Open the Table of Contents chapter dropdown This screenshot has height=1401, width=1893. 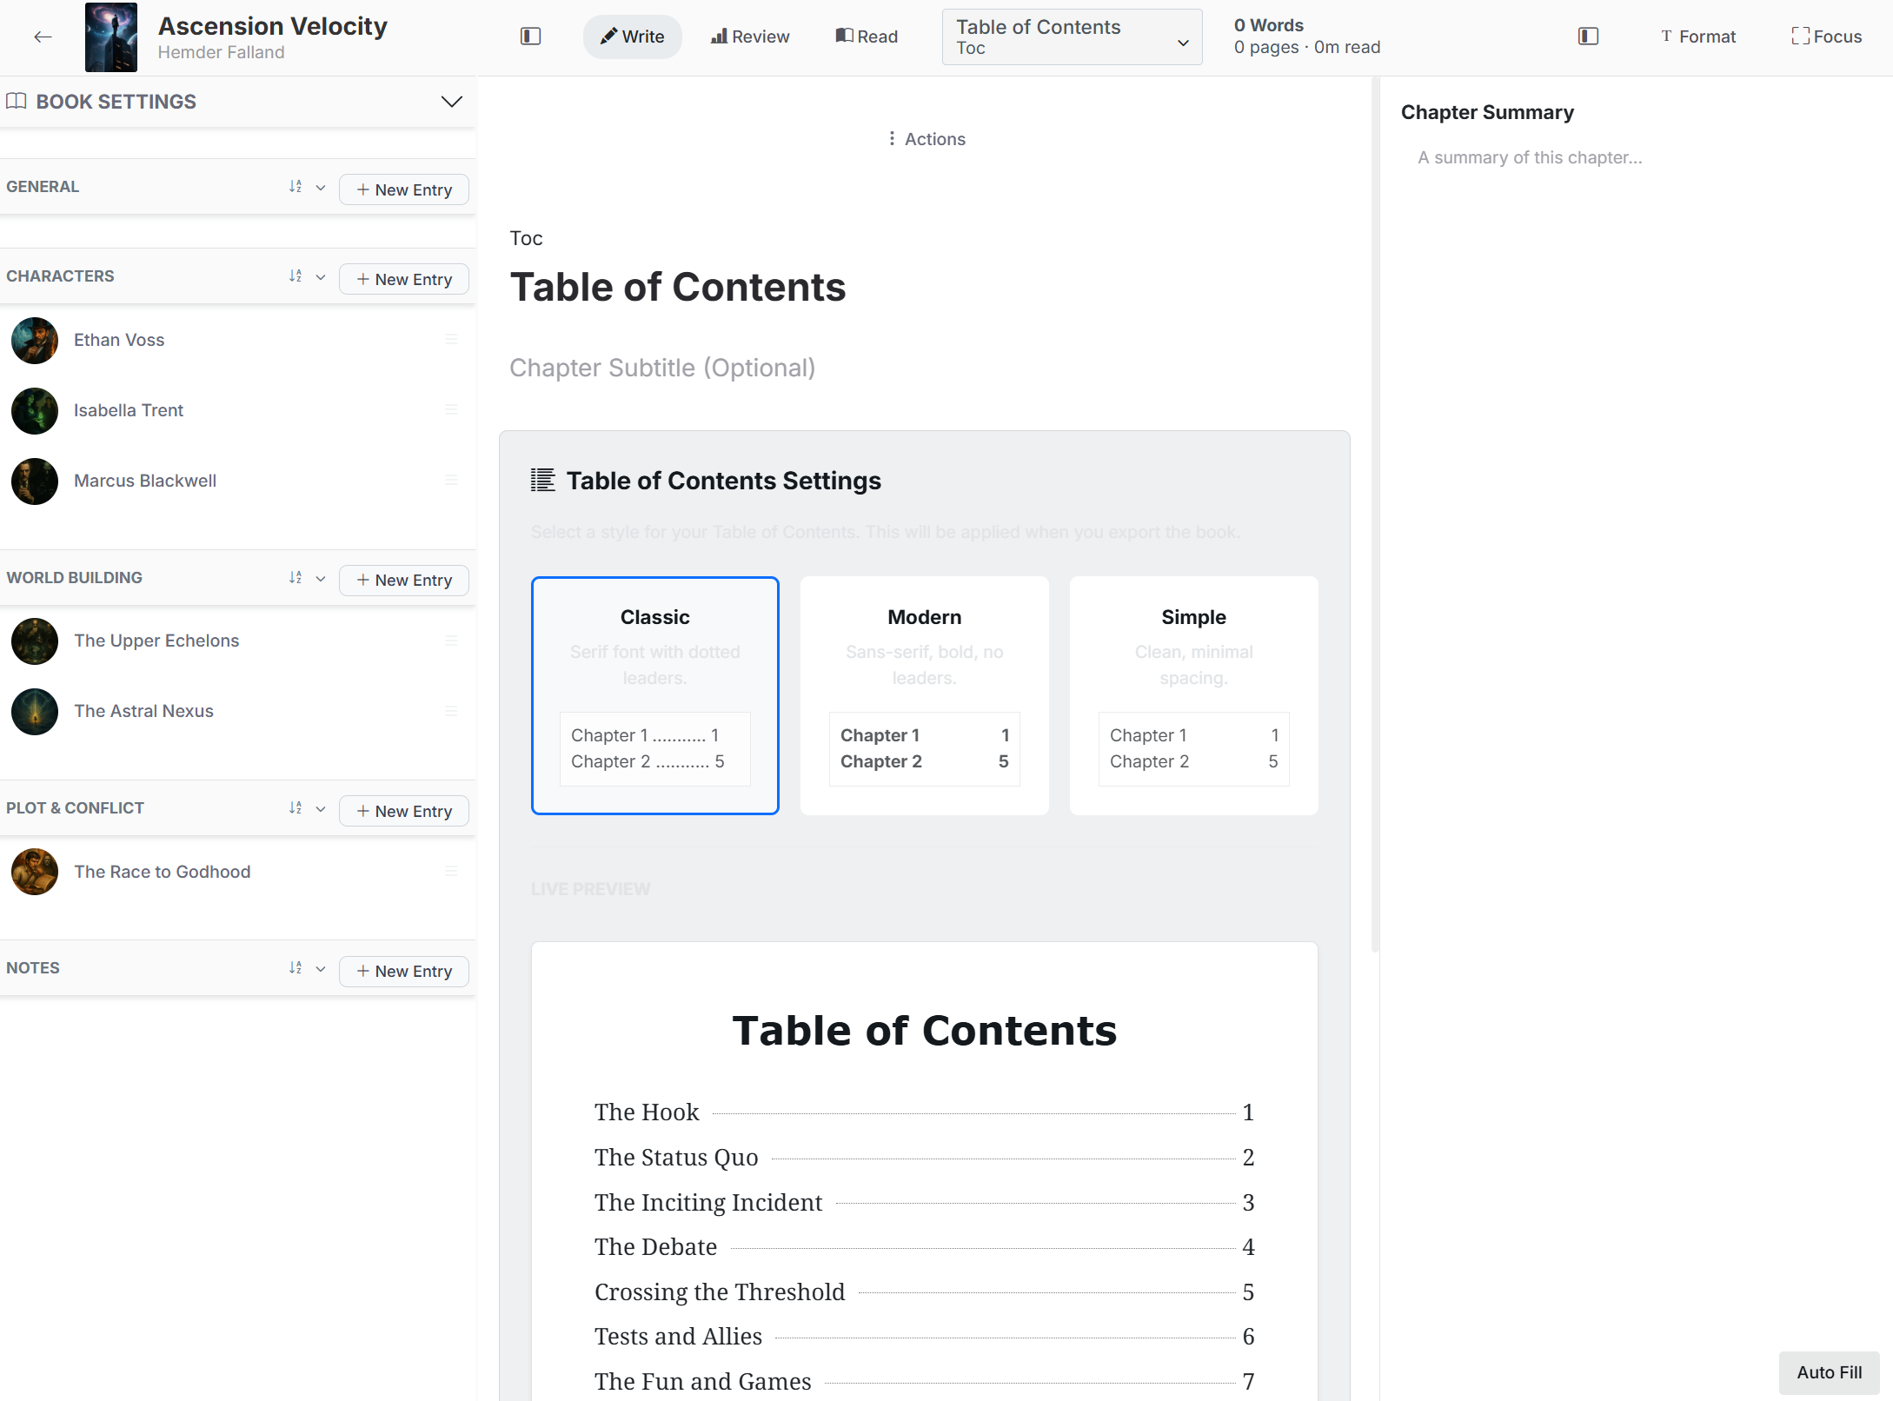click(1072, 37)
